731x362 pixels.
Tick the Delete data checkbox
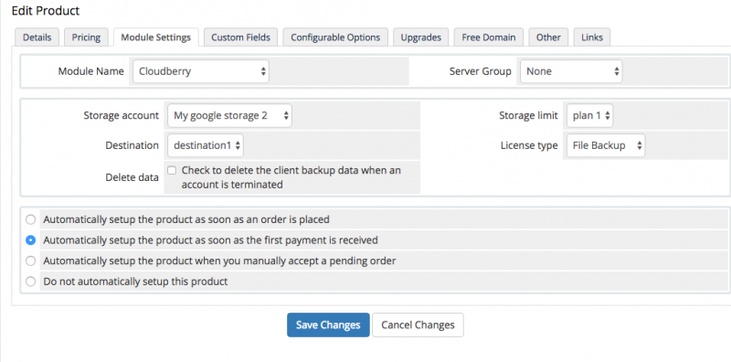(x=172, y=170)
